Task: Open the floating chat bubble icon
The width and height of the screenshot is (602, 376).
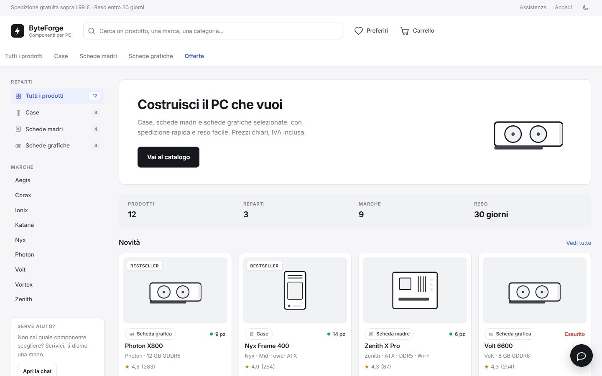Action: coord(582,356)
